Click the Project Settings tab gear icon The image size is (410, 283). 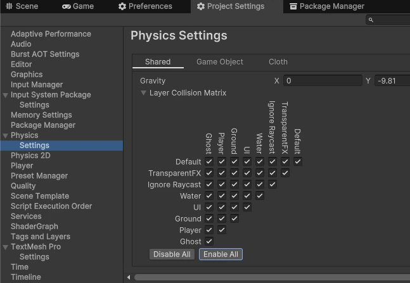tap(200, 6)
